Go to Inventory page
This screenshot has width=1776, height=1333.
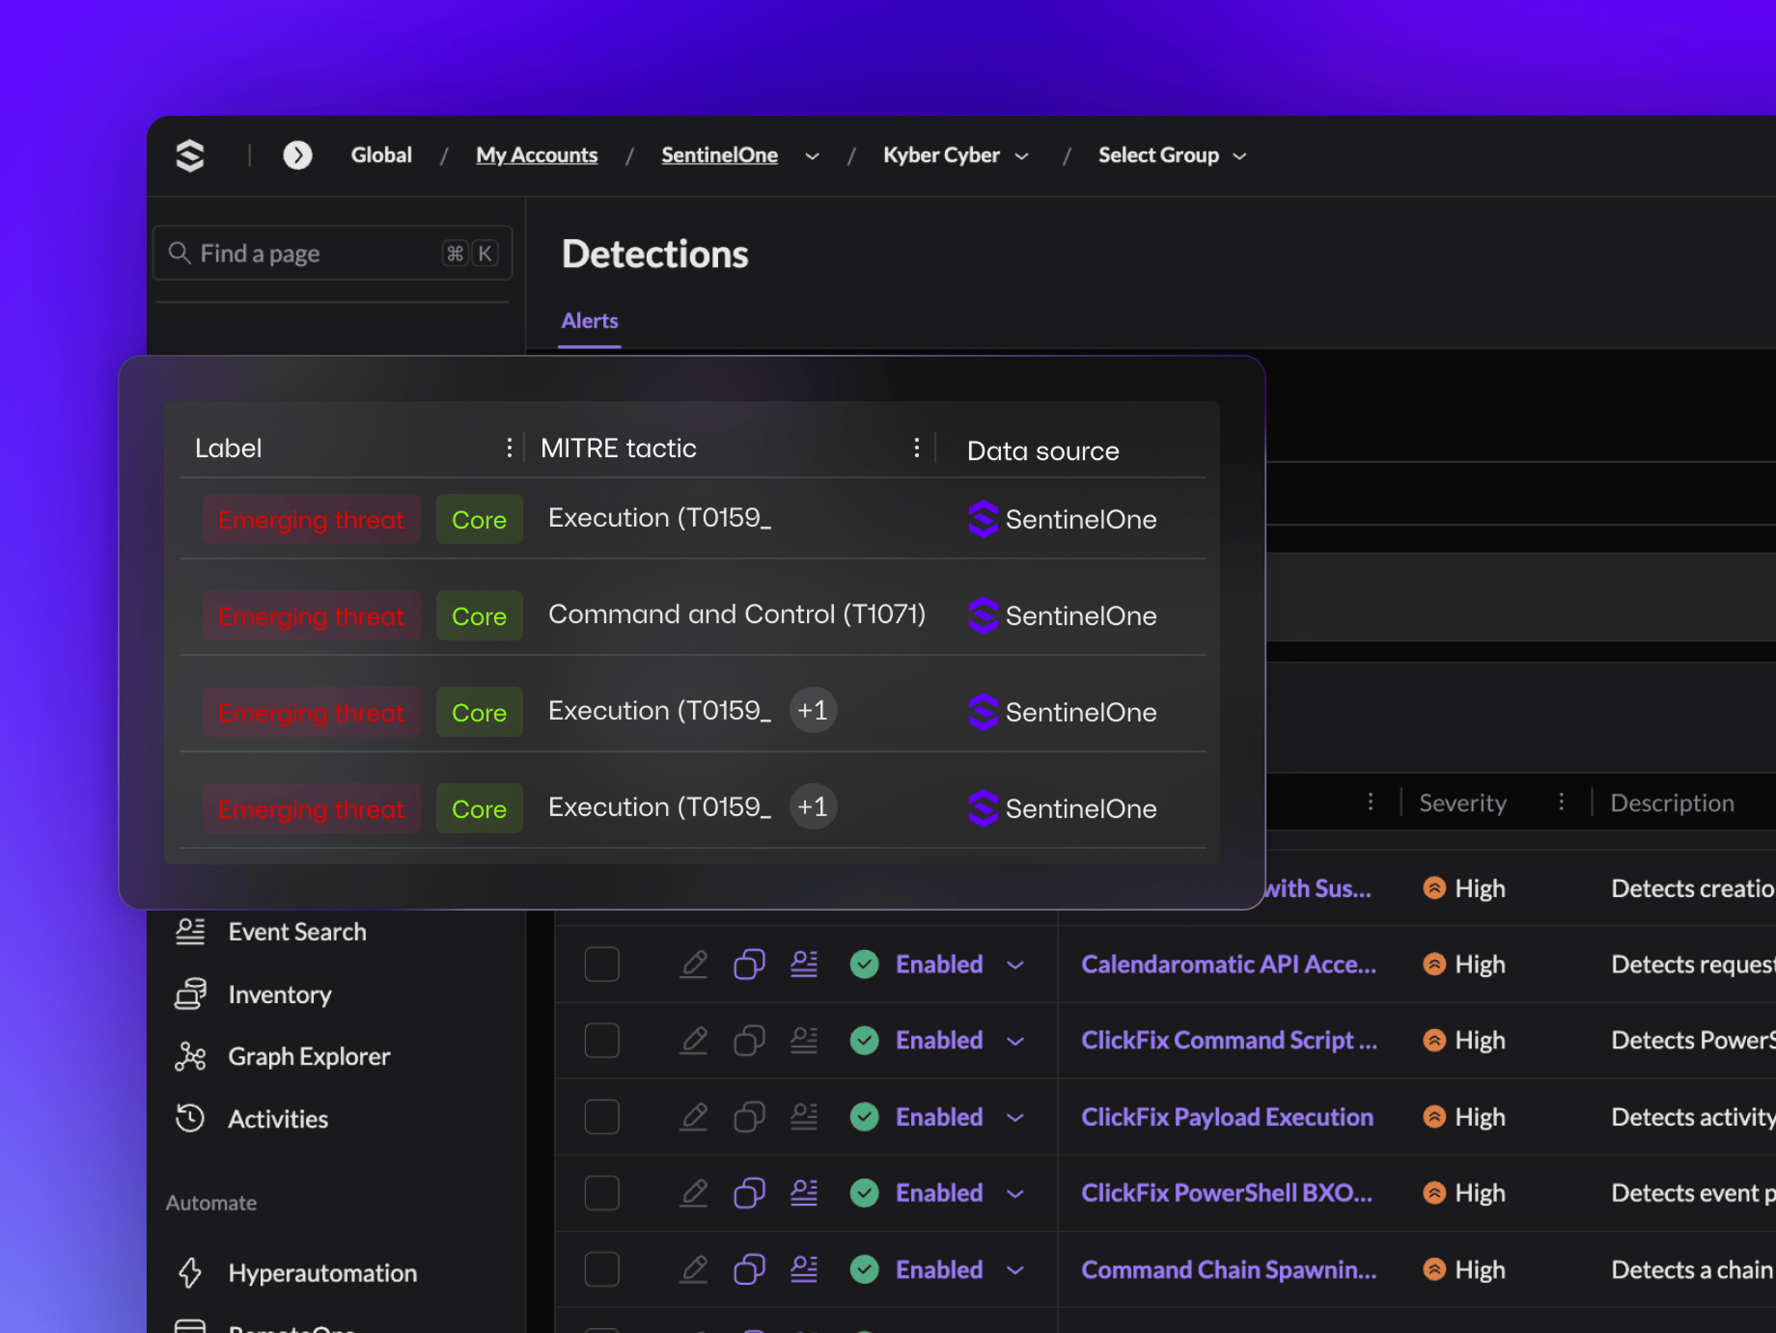280,995
